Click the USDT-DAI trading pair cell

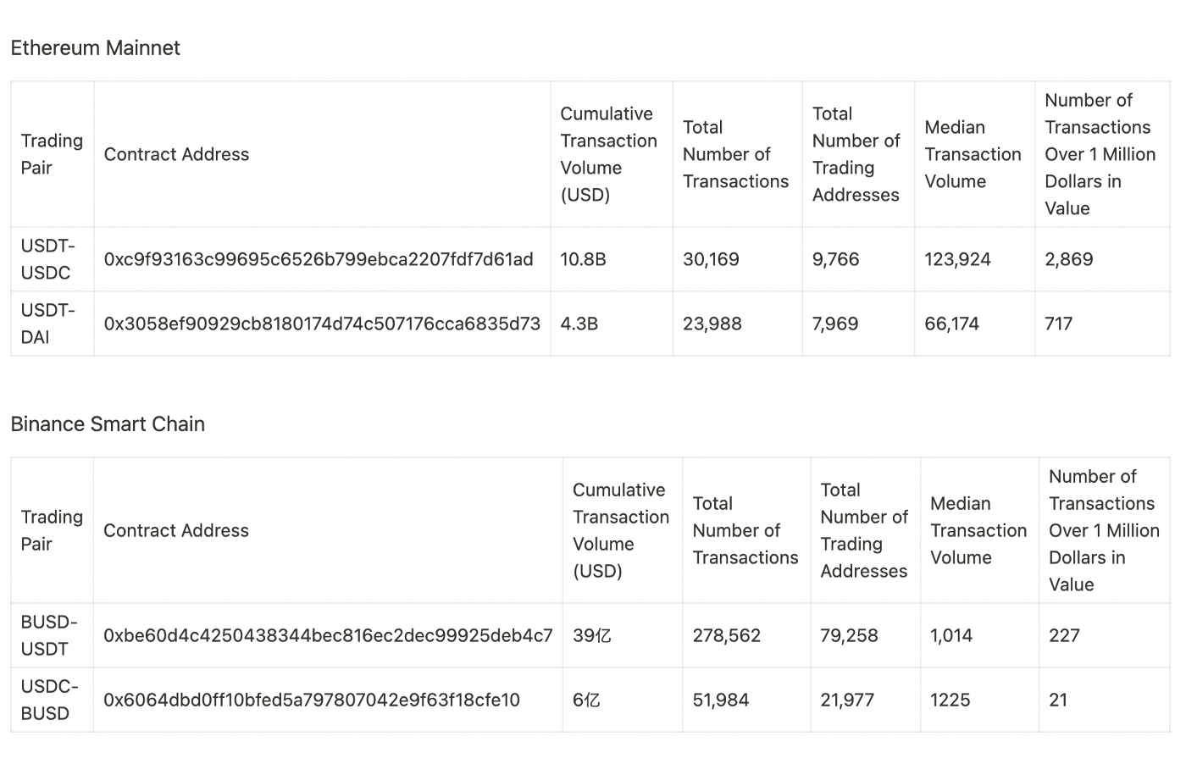(x=47, y=324)
